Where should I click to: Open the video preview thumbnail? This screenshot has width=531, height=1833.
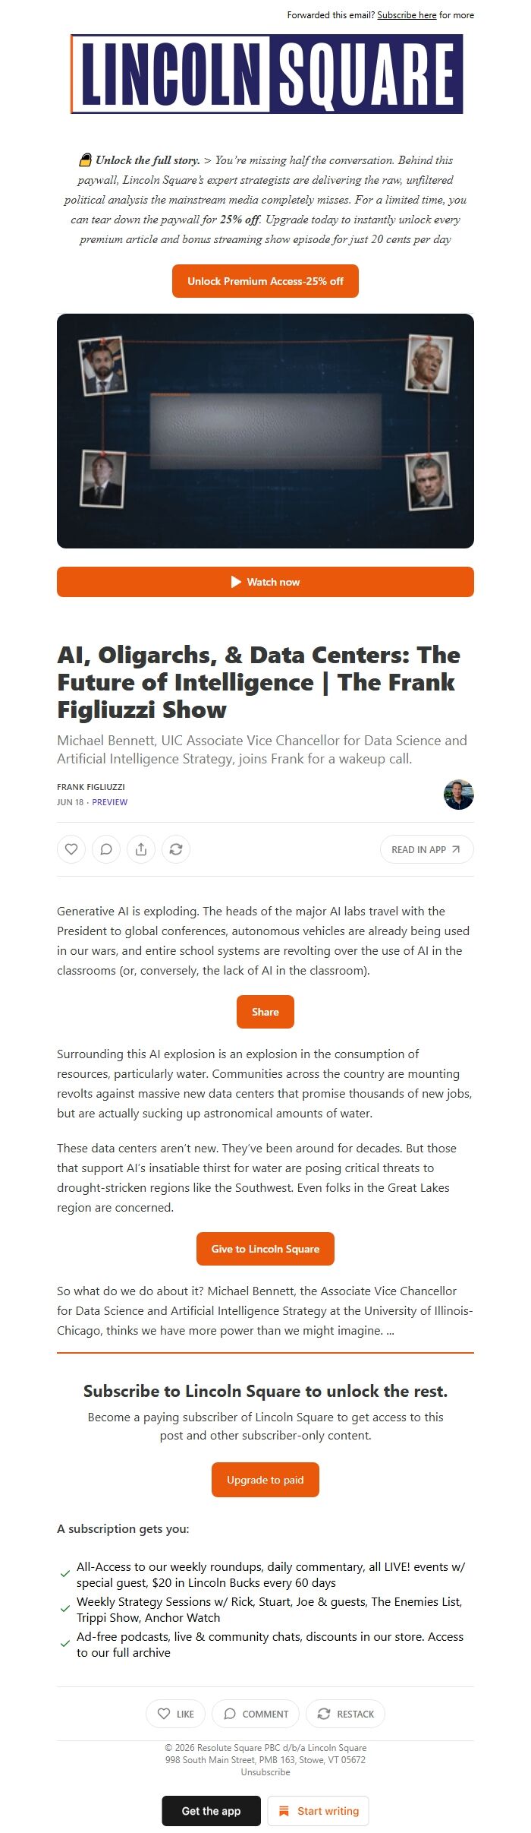tap(265, 431)
